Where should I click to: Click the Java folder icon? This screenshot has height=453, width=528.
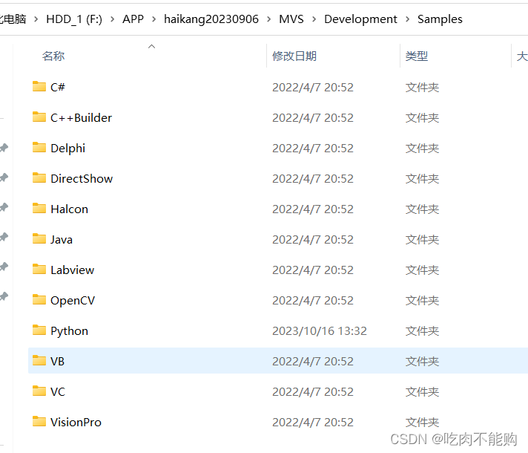39,239
